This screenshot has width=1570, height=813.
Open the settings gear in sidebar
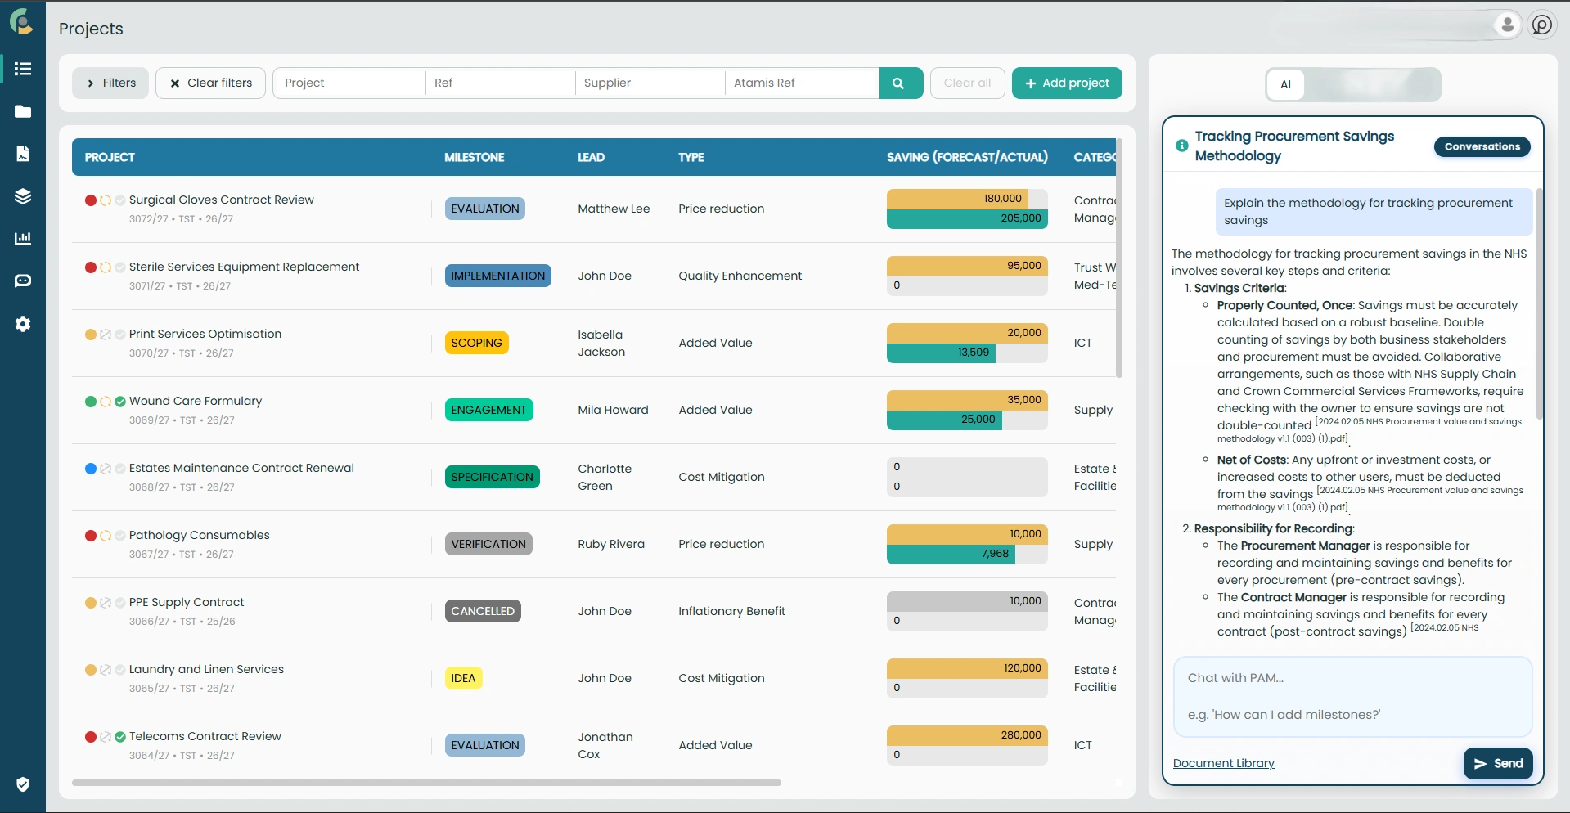coord(23,324)
